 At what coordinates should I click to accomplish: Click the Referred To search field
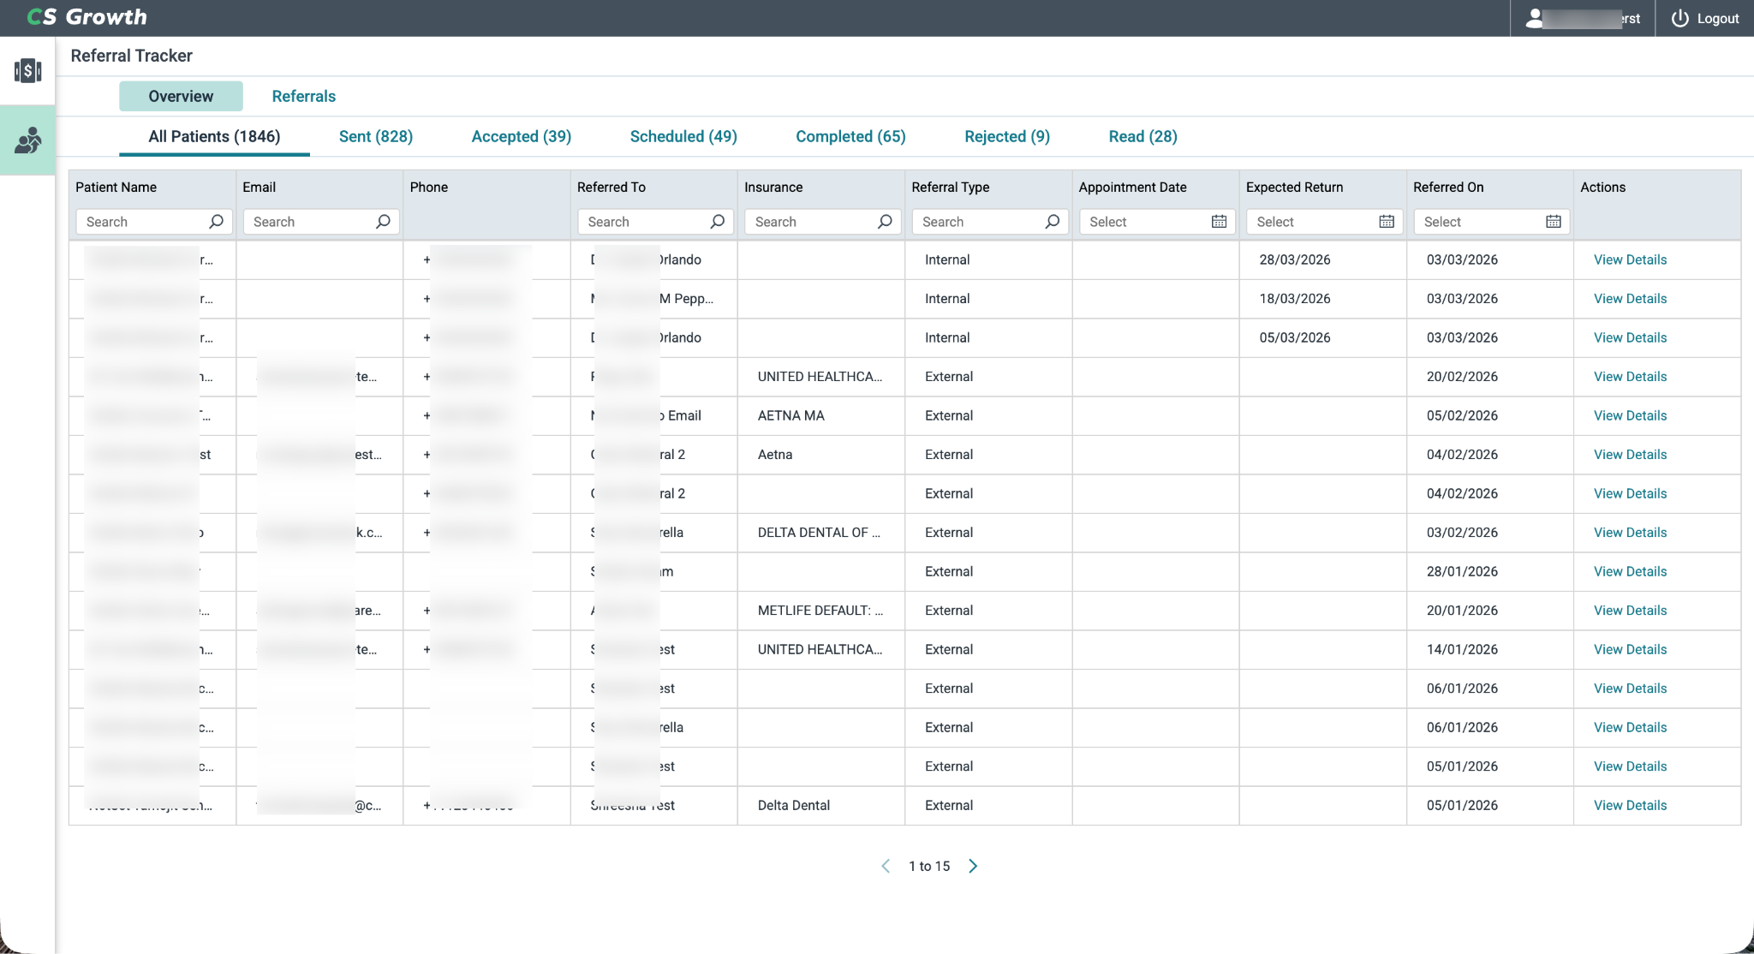(653, 222)
